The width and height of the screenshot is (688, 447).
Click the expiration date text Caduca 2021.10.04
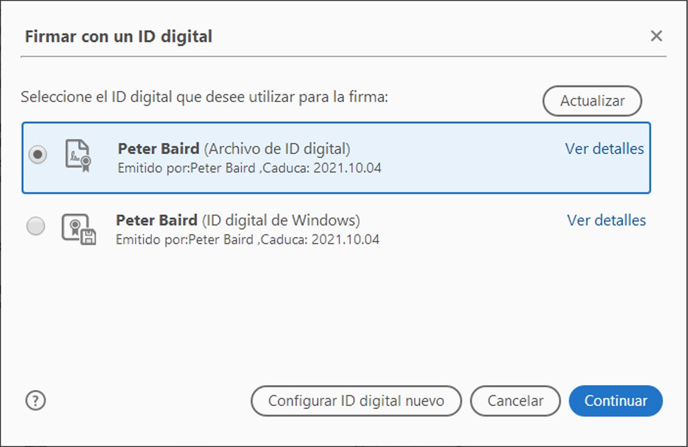click(x=324, y=168)
